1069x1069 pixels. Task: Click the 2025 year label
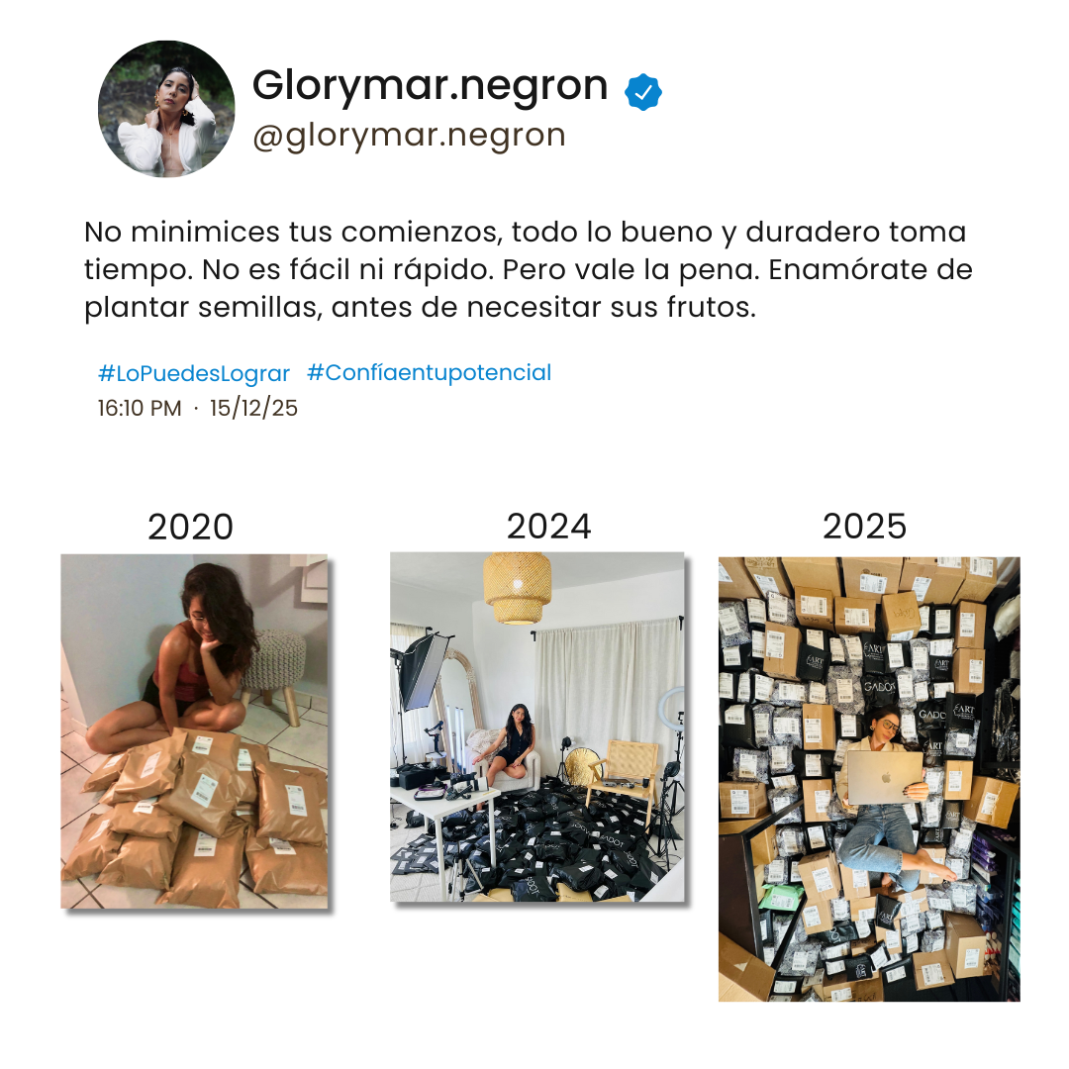point(864,527)
